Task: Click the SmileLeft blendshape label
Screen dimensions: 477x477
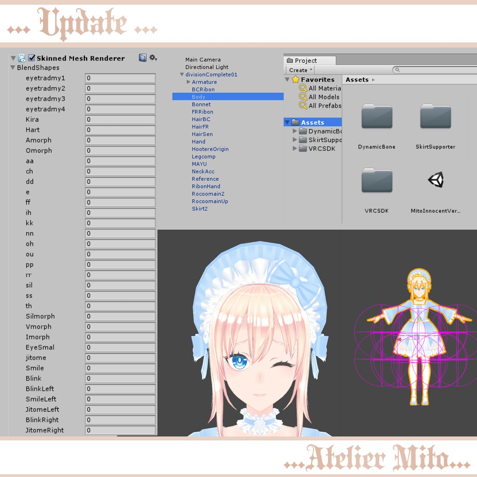Action: pyautogui.click(x=41, y=399)
